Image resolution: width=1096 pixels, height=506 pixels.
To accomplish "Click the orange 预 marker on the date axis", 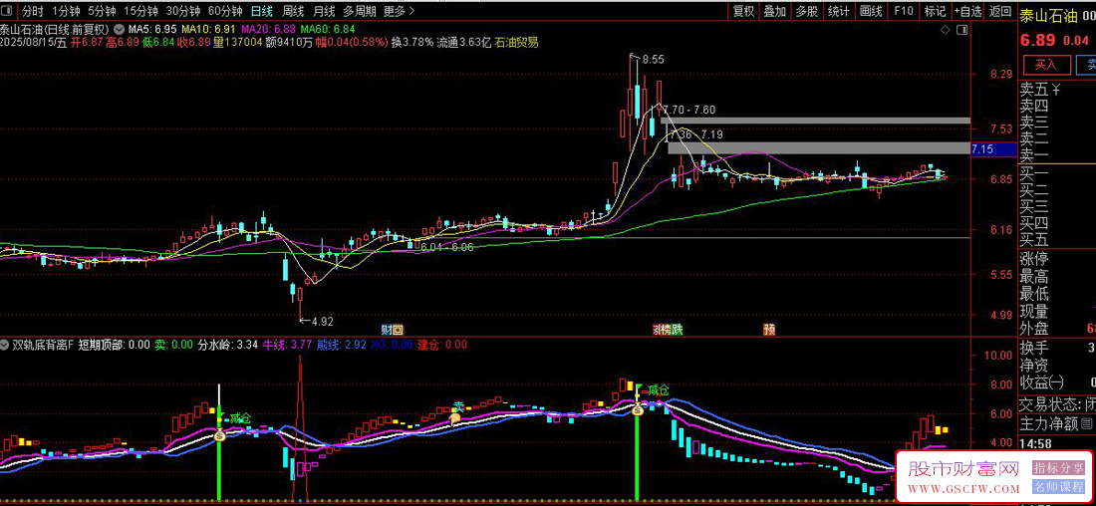I will [769, 329].
